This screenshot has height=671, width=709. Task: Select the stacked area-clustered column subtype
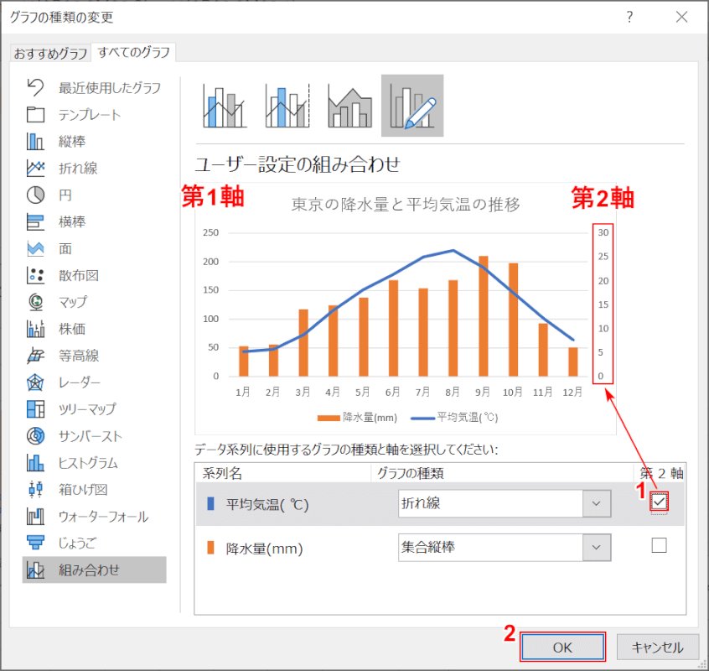click(x=349, y=106)
